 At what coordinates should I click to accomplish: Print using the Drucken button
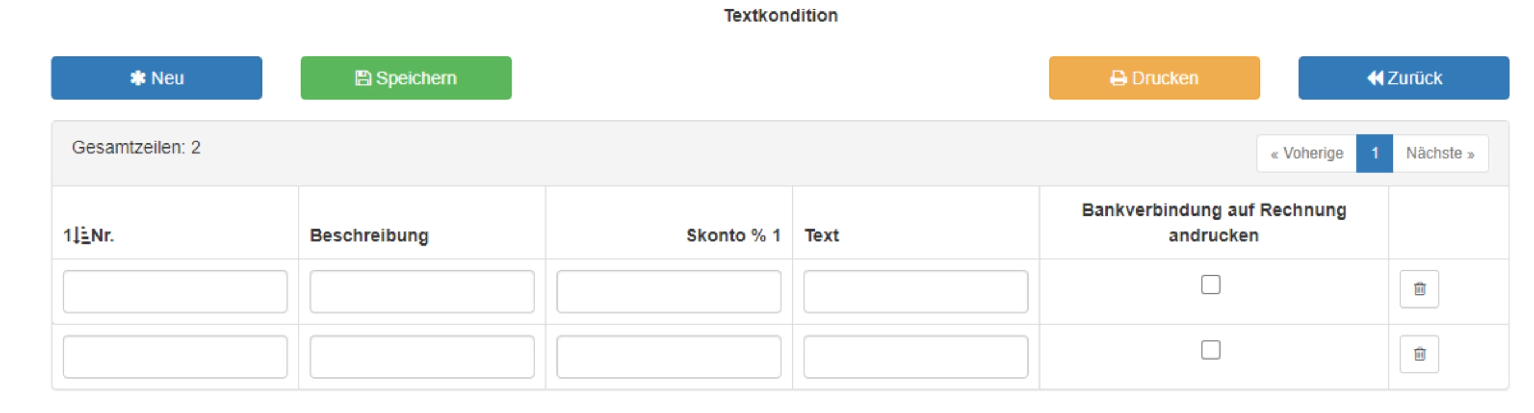(x=1154, y=78)
